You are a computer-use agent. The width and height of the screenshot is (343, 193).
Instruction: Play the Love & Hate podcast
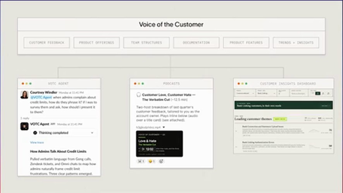point(143,149)
